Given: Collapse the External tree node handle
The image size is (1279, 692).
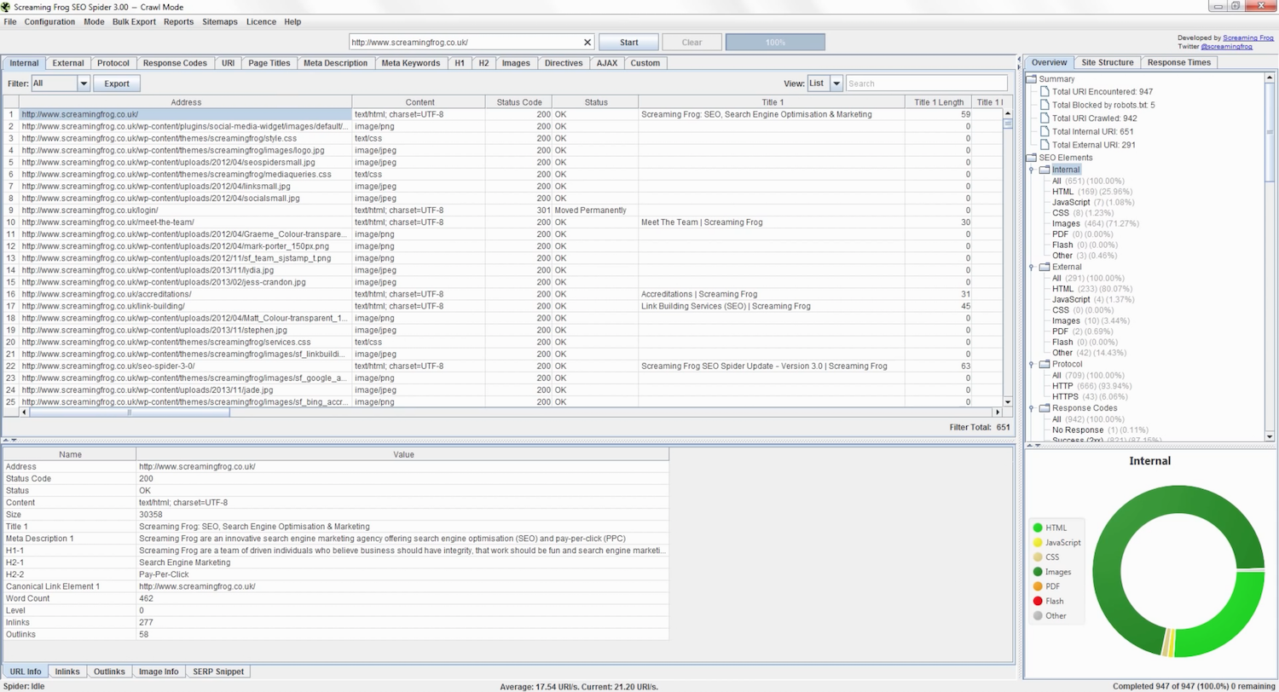Looking at the screenshot, I should point(1031,268).
